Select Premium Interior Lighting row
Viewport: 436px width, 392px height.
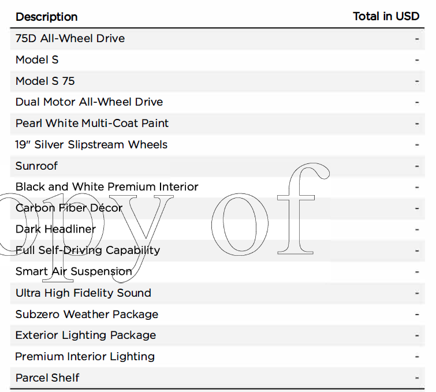pyautogui.click(x=218, y=357)
